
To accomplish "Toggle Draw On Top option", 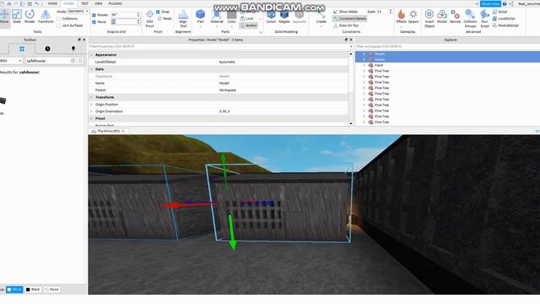I will [346, 25].
